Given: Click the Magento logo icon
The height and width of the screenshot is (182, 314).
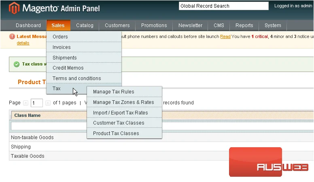Looking at the screenshot, I should pyautogui.click(x=14, y=8).
